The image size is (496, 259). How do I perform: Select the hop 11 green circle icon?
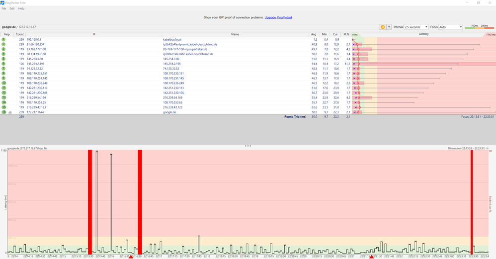click(x=3, y=88)
